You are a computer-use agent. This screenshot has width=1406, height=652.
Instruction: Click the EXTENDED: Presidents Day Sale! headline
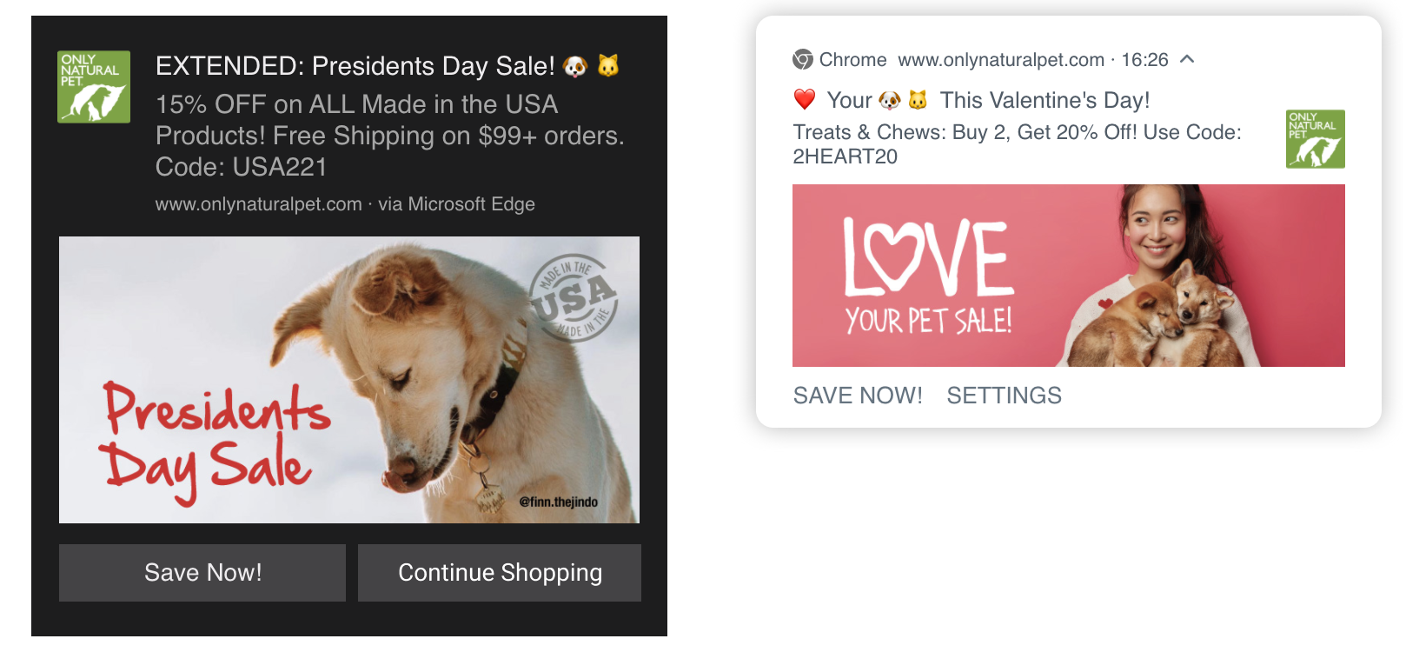(x=355, y=66)
